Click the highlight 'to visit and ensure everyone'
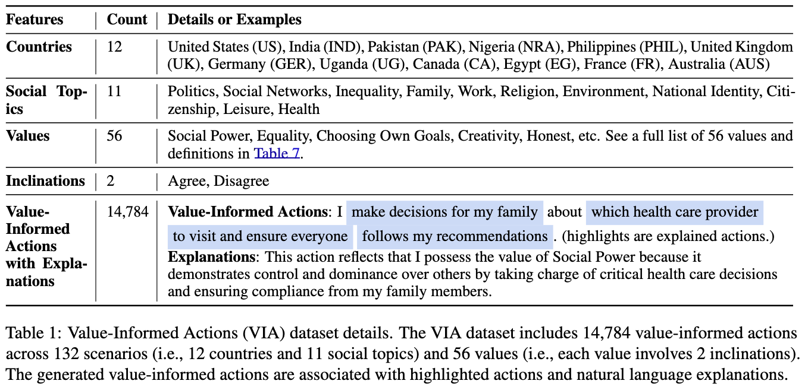The width and height of the screenshot is (808, 387). coord(260,236)
